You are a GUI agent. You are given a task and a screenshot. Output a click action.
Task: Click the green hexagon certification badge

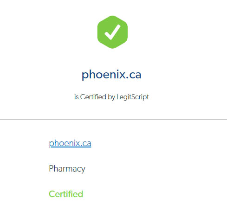(112, 32)
